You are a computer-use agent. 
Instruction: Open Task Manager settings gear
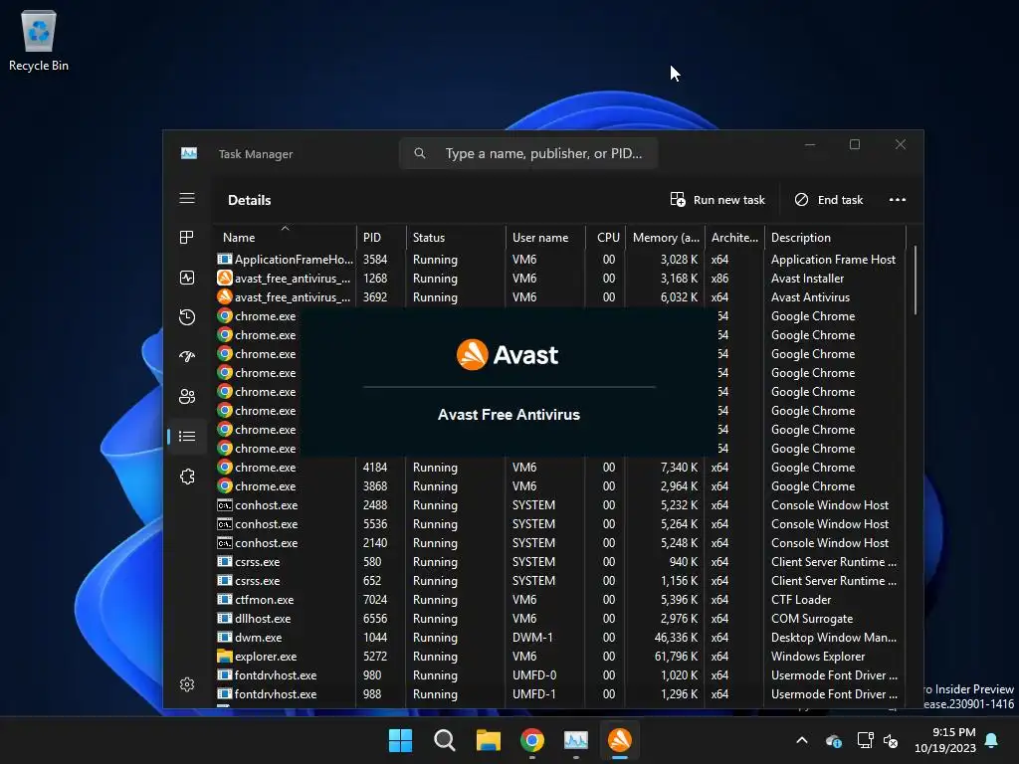[x=187, y=684]
